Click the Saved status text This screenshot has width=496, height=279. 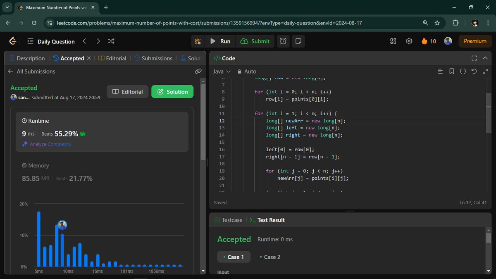click(220, 203)
